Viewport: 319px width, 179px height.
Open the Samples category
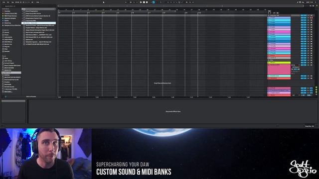7,51
